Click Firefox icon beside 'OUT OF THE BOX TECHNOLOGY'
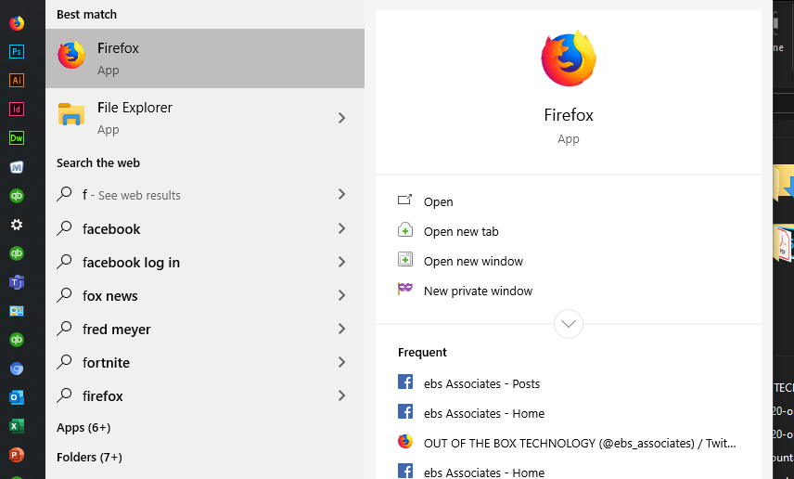The width and height of the screenshot is (794, 479). coord(405,441)
